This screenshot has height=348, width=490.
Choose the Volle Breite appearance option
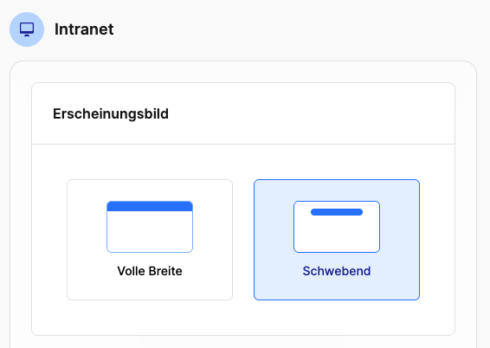tap(150, 240)
